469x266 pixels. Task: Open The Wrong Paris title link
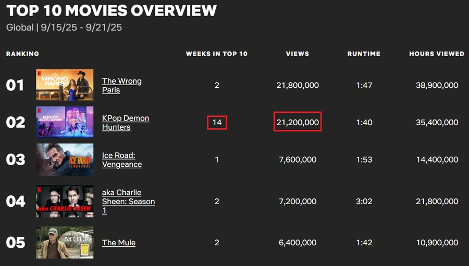pyautogui.click(x=121, y=85)
